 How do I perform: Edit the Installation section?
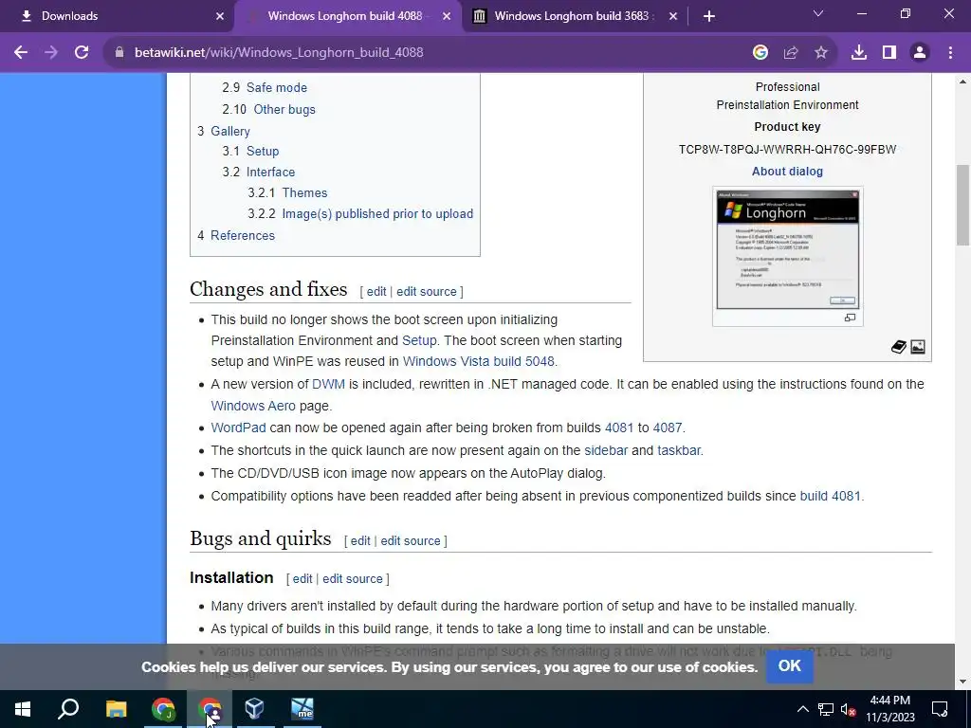click(302, 579)
